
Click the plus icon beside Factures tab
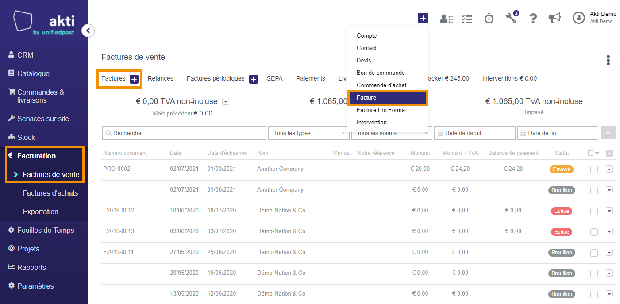tap(134, 79)
